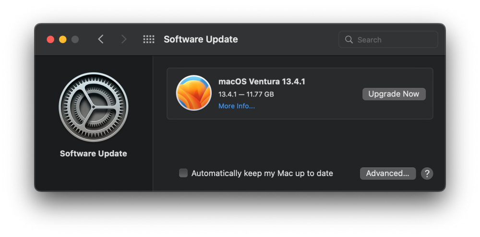Click the Software Update label under the gear
Screen dimensions: 480x237
94,154
